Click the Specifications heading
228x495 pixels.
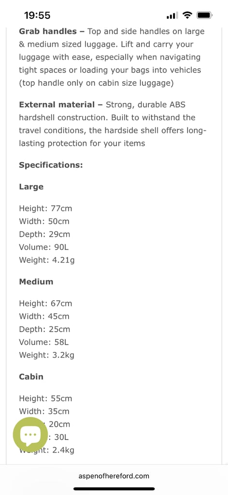(x=51, y=165)
